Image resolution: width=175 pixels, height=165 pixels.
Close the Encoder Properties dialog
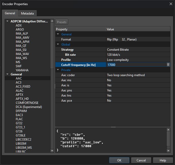click(x=171, y=4)
